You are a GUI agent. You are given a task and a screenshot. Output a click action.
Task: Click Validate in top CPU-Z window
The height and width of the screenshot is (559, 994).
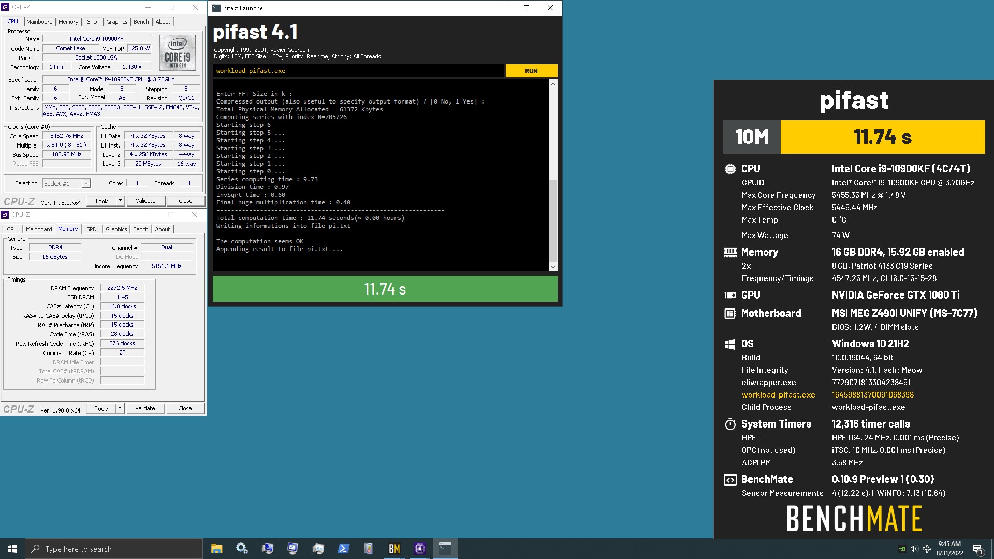coord(145,201)
